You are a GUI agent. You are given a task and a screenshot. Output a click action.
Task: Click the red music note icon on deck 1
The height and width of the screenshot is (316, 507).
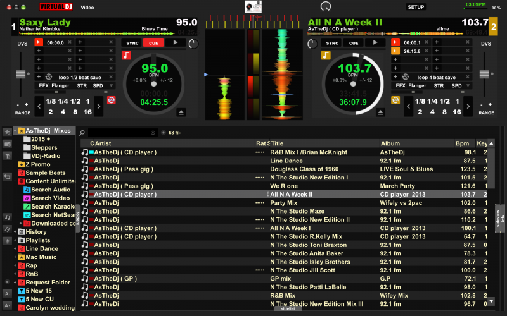coord(126,55)
